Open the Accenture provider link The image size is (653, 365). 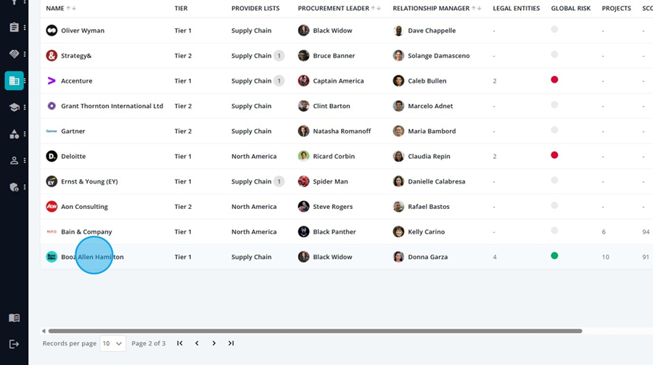coord(77,81)
